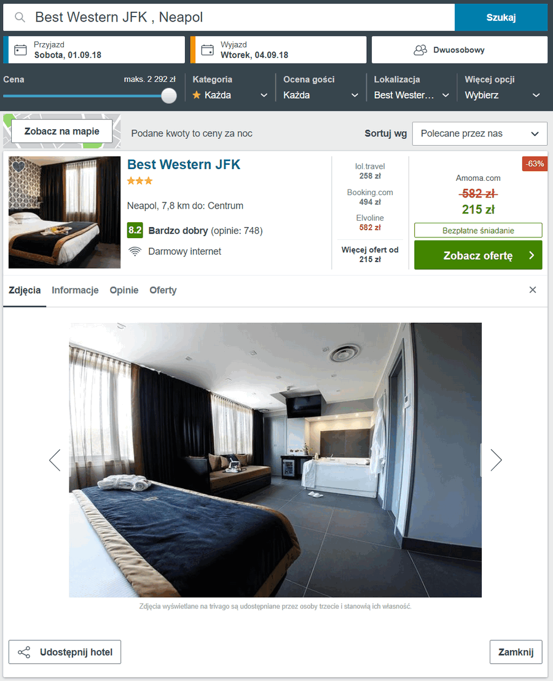Click the search magnifier icon
This screenshot has height=681, width=553.
pyautogui.click(x=20, y=17)
